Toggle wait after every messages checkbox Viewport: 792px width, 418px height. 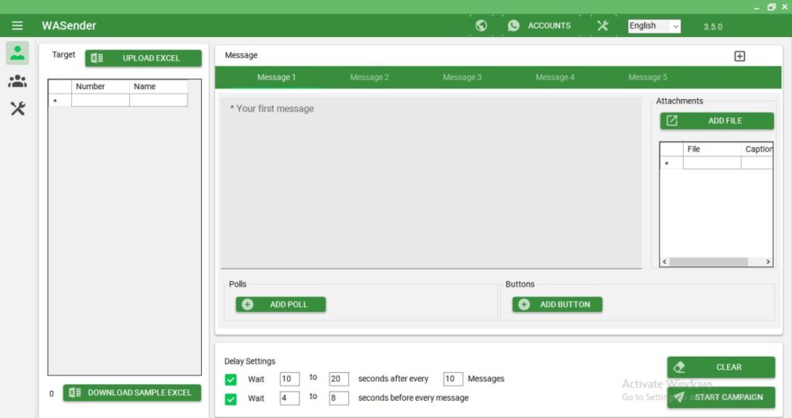coord(230,379)
